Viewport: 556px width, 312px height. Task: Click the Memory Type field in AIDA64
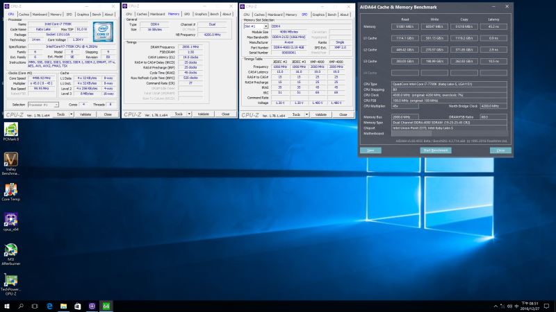pyautogui.click(x=449, y=123)
